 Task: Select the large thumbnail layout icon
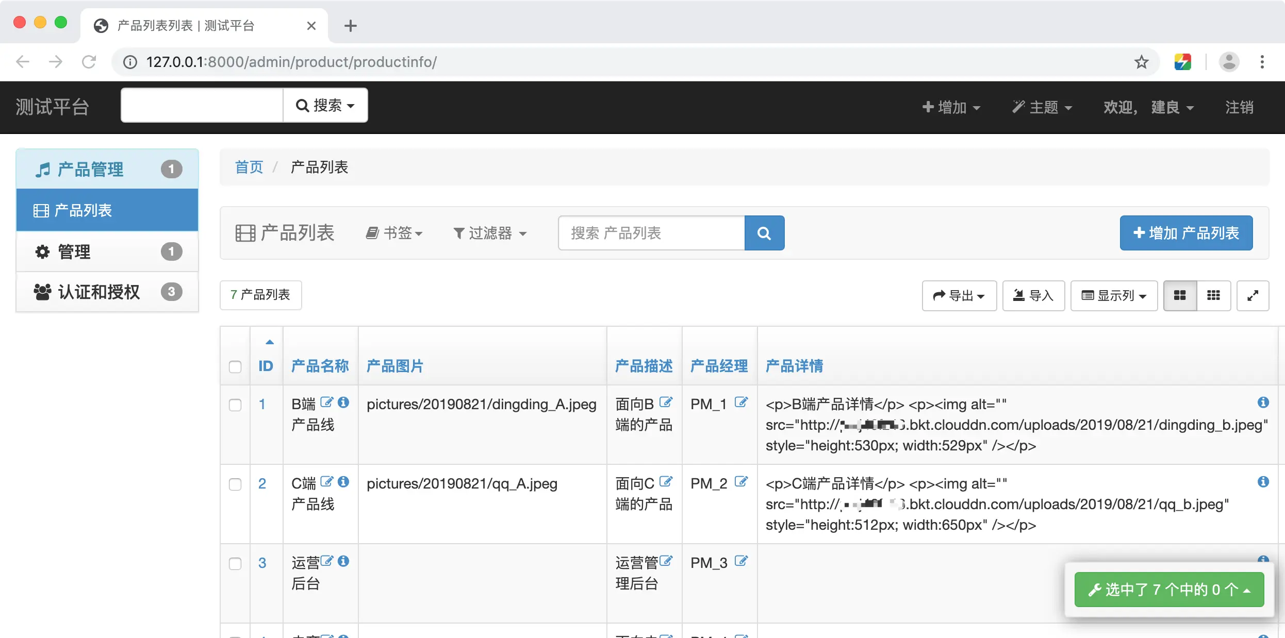coord(1180,295)
